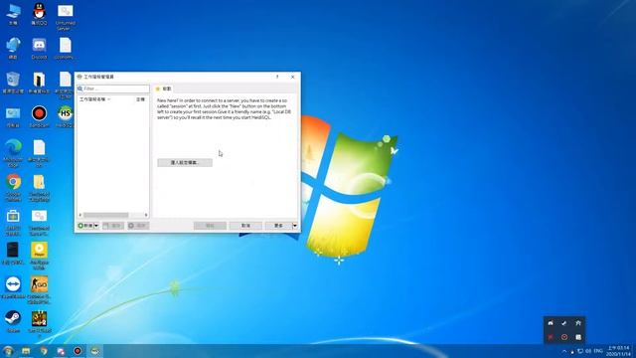Click the ENG language indicator in tray

click(598, 351)
